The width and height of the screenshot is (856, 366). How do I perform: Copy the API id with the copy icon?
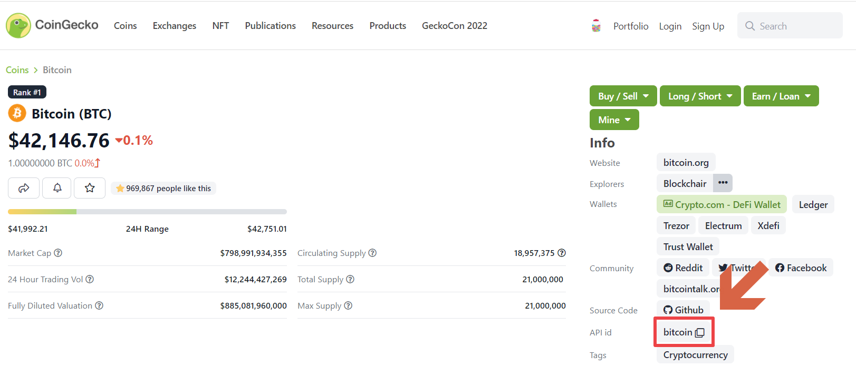coord(700,333)
